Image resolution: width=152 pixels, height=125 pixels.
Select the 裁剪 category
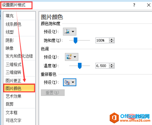(x=19, y=104)
